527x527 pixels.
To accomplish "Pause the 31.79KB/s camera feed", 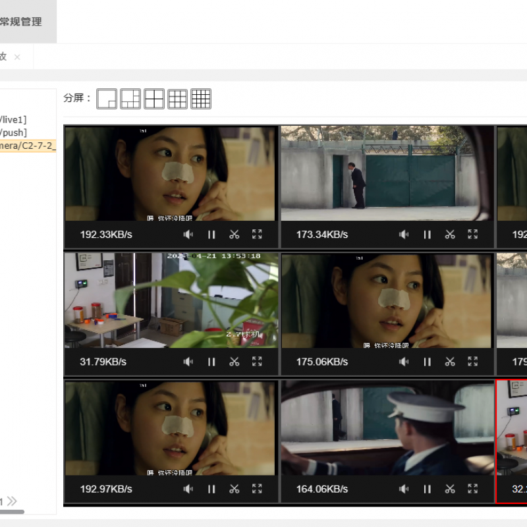I will (211, 362).
